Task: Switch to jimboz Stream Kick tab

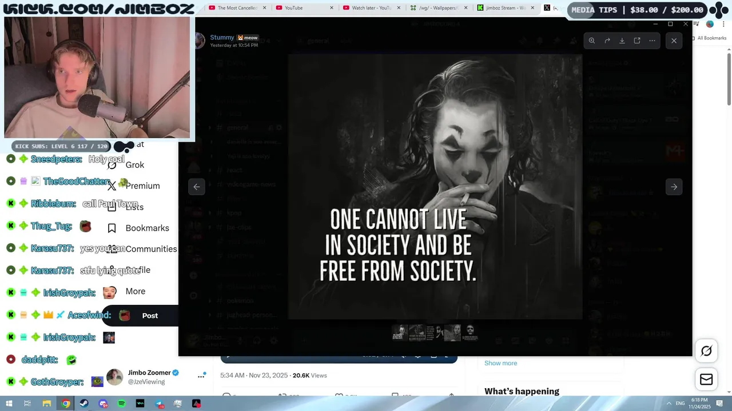Action: click(x=506, y=8)
